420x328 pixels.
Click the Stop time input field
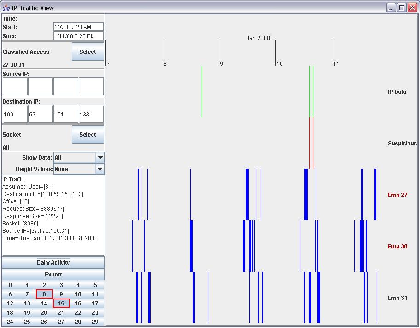pos(78,36)
